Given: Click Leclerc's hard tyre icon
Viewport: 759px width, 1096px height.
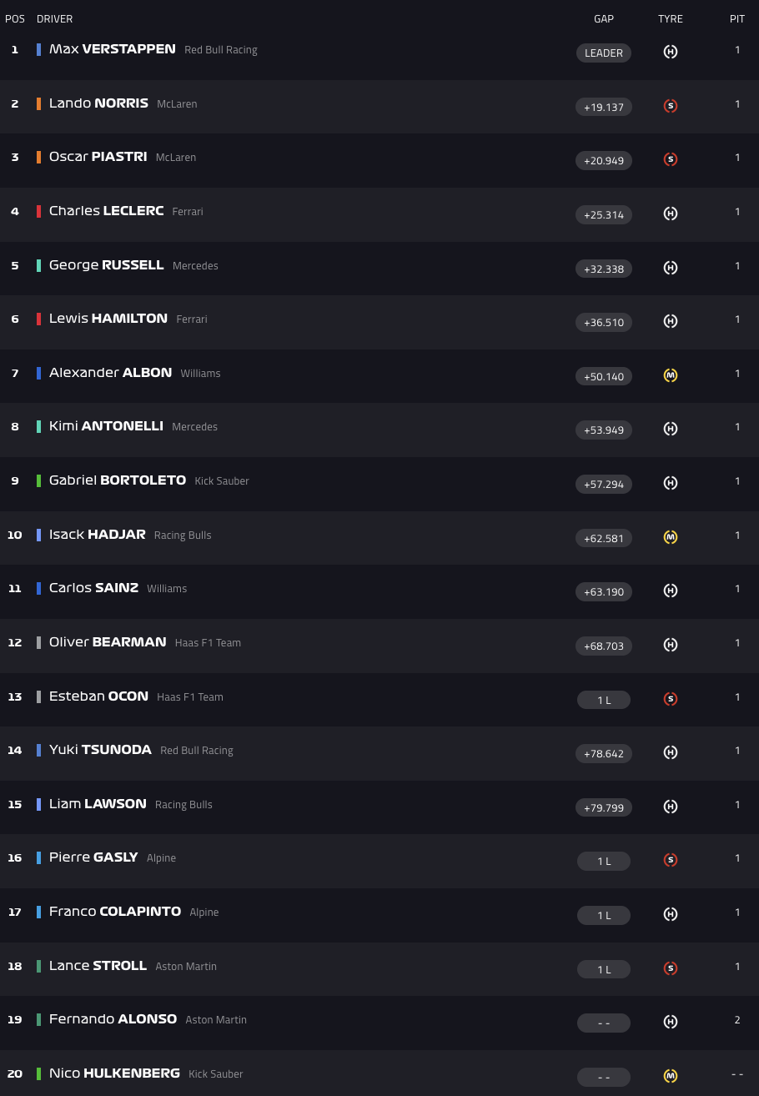Looking at the screenshot, I should pyautogui.click(x=671, y=214).
